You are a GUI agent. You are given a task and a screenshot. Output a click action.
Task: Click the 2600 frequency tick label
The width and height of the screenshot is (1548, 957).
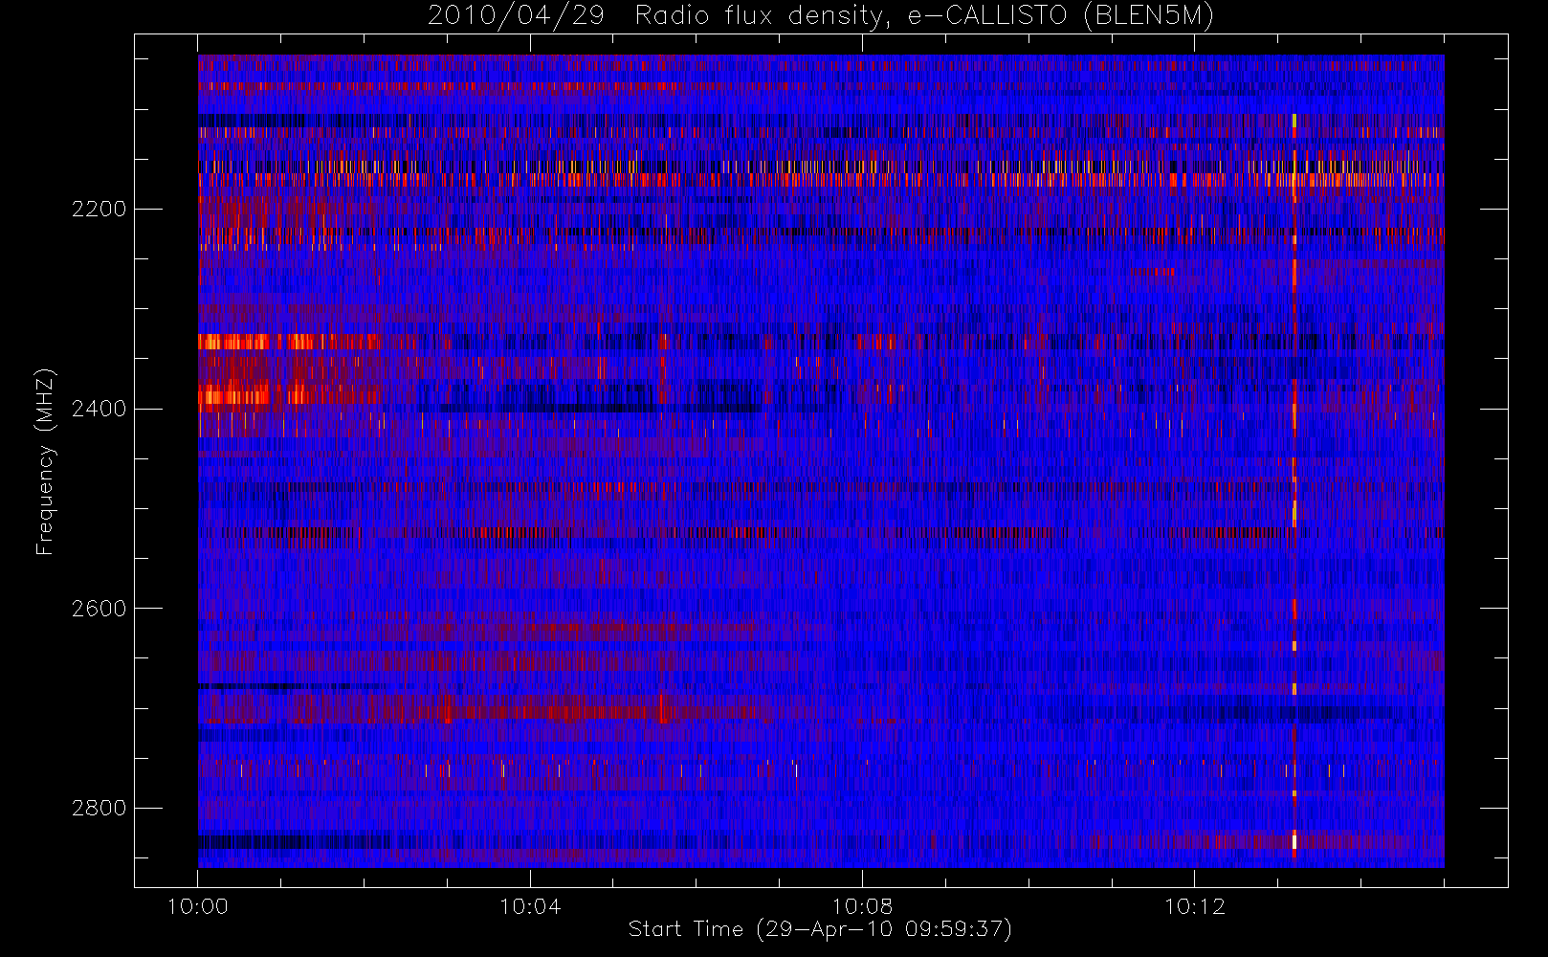click(x=99, y=609)
